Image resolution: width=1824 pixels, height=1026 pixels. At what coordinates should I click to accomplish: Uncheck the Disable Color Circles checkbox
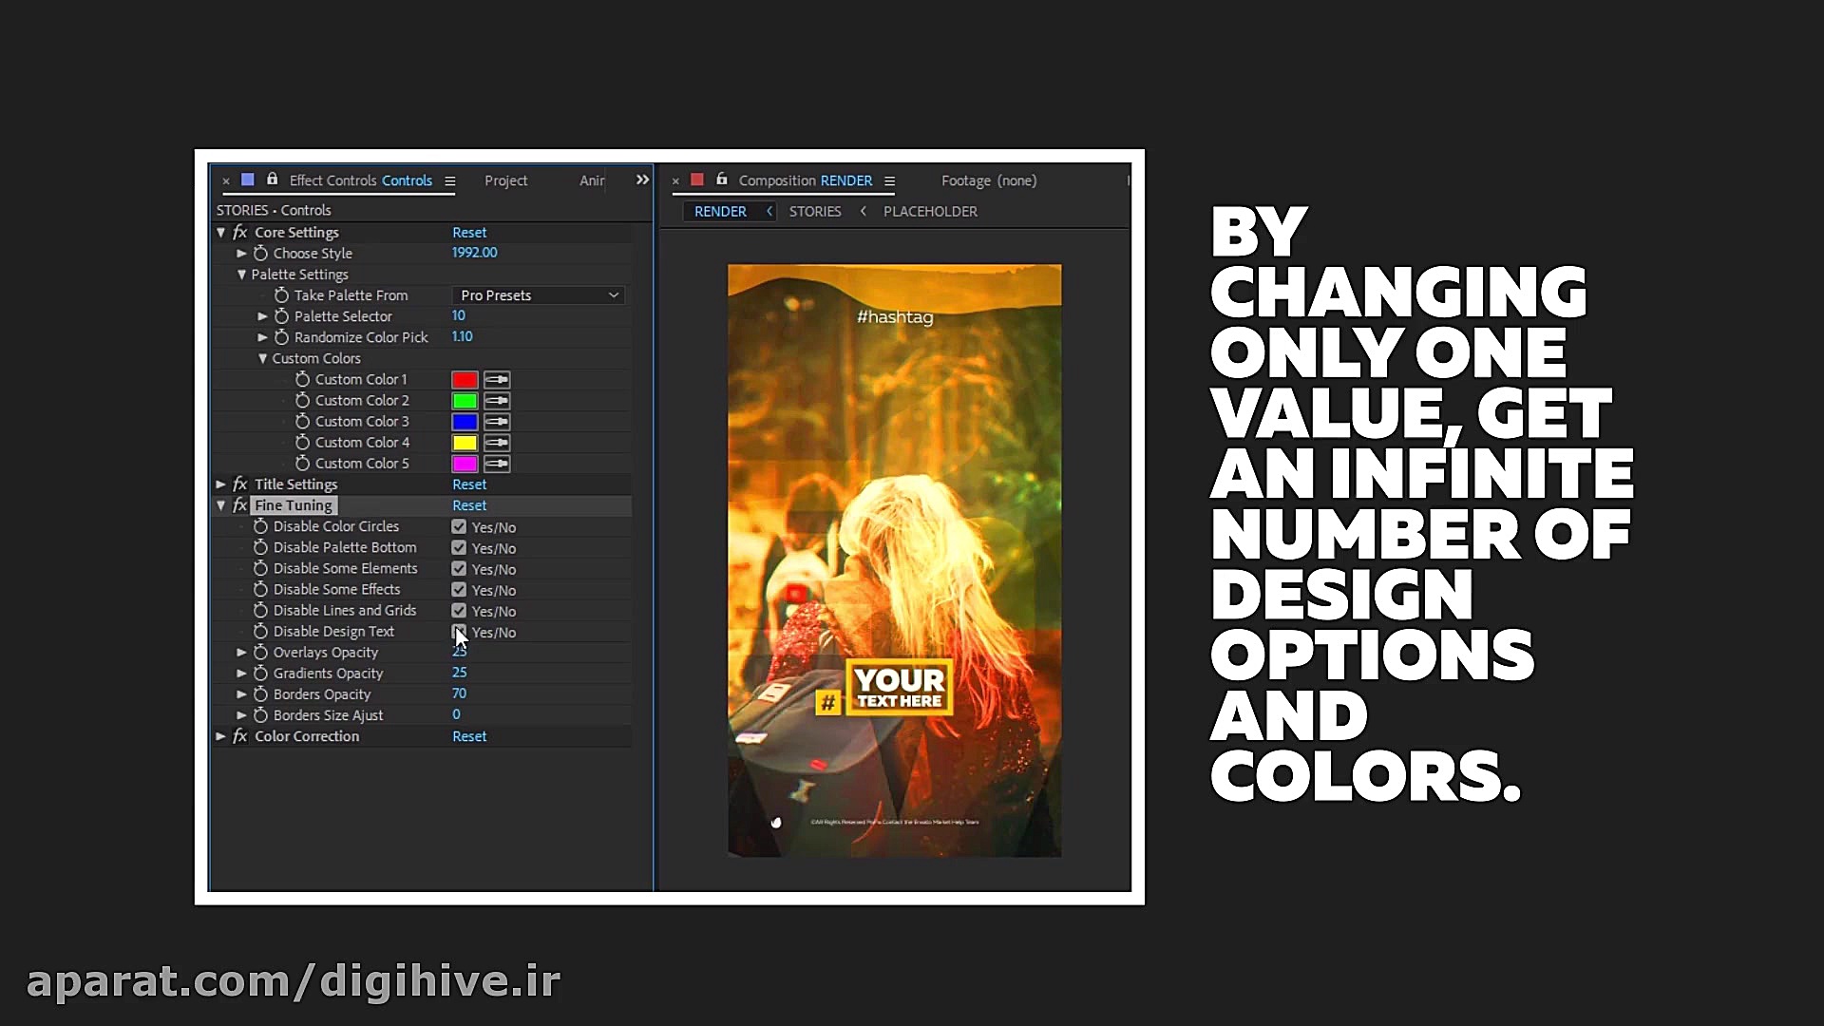click(x=459, y=527)
